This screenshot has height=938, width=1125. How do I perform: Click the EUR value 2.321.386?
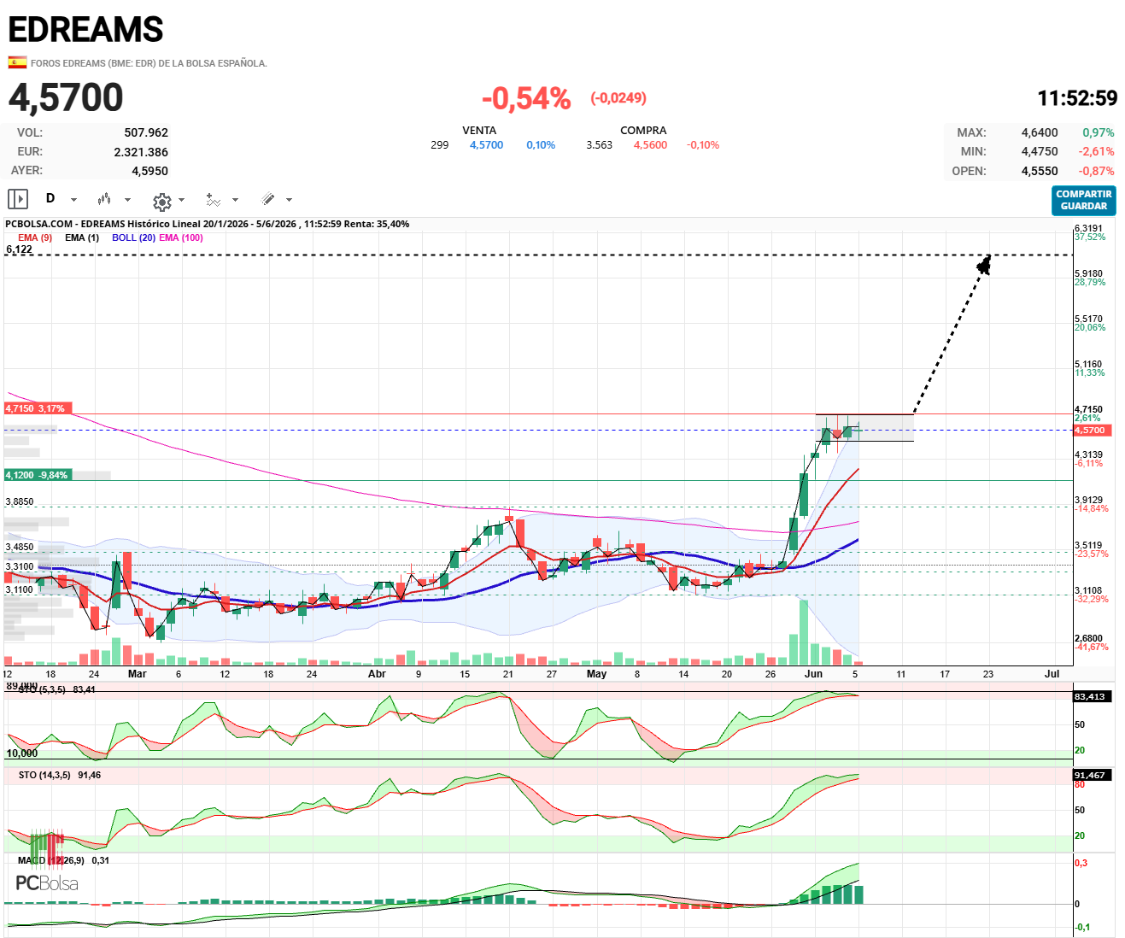141,152
